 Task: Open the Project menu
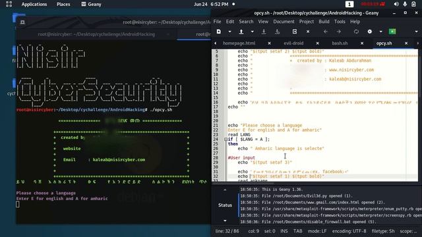[306, 22]
